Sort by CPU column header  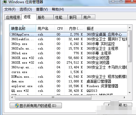[59, 28]
